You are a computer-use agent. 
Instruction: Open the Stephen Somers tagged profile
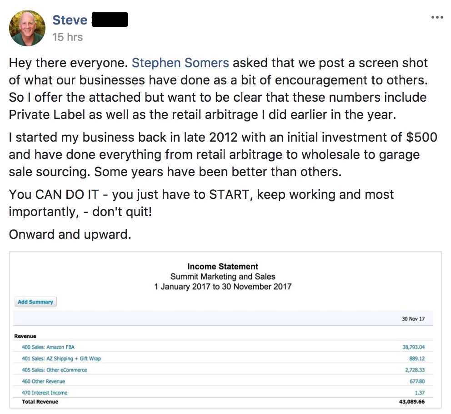[180, 63]
